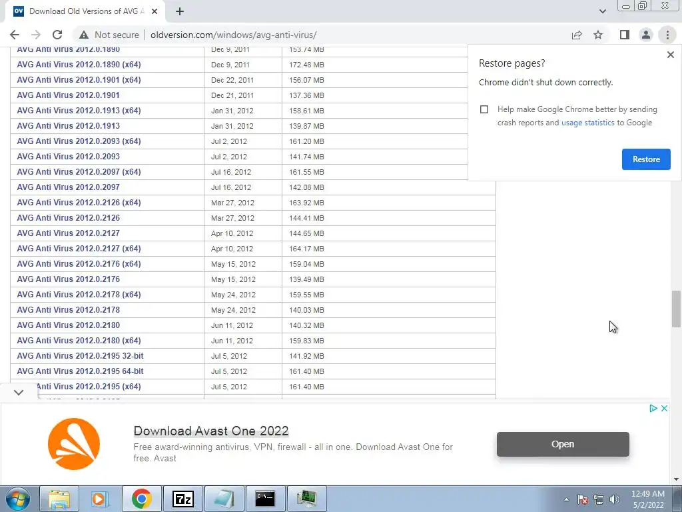Open the tab search dropdown
Screen dimensions: 682x512
[602, 11]
